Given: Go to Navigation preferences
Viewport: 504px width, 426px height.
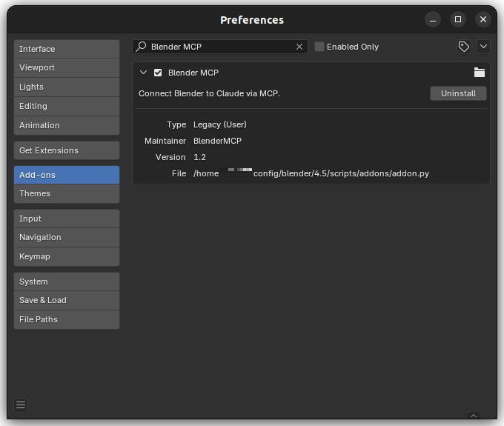Looking at the screenshot, I should tap(67, 237).
